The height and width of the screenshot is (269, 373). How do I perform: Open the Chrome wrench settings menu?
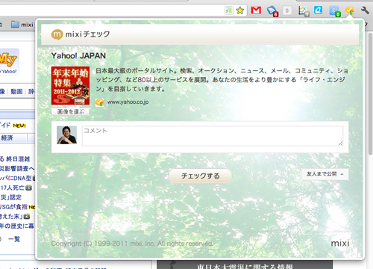[x=365, y=10]
